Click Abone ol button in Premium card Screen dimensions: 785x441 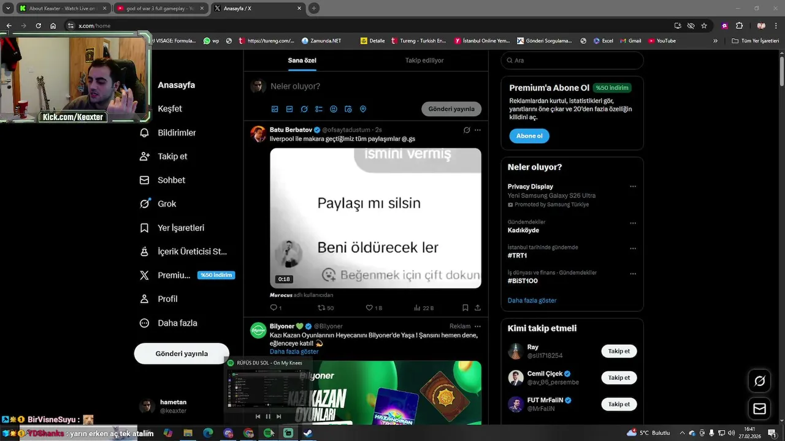point(529,136)
